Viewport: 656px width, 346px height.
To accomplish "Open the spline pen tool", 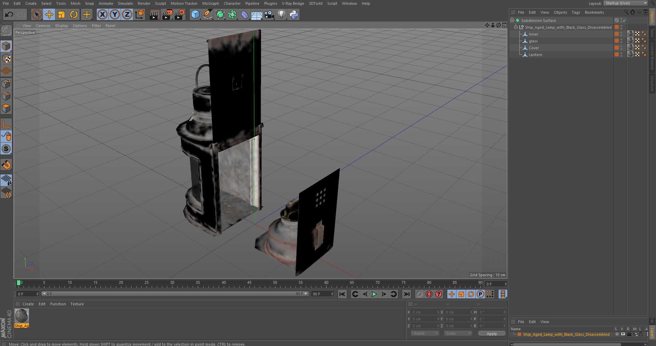I will 207,14.
